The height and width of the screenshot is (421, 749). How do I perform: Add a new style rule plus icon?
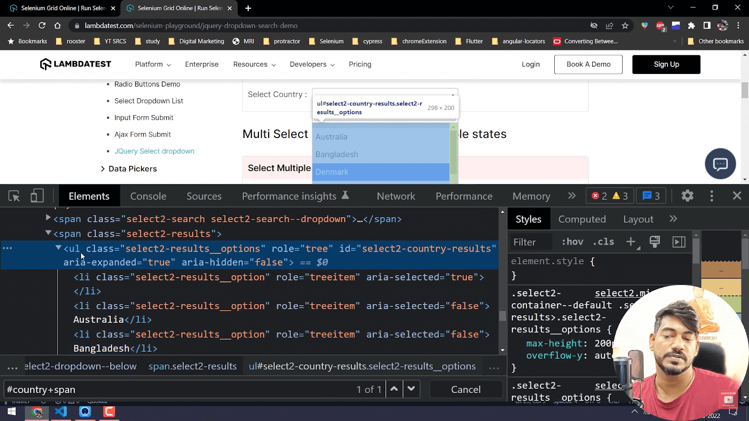(631, 242)
